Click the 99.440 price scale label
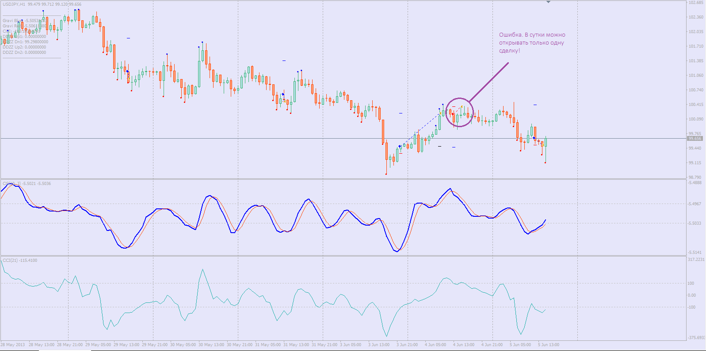Screen dimensions: 706x351 tap(695, 148)
